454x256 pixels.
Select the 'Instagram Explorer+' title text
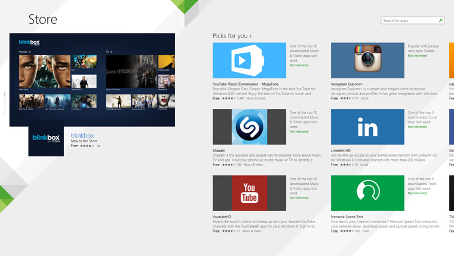(x=347, y=84)
